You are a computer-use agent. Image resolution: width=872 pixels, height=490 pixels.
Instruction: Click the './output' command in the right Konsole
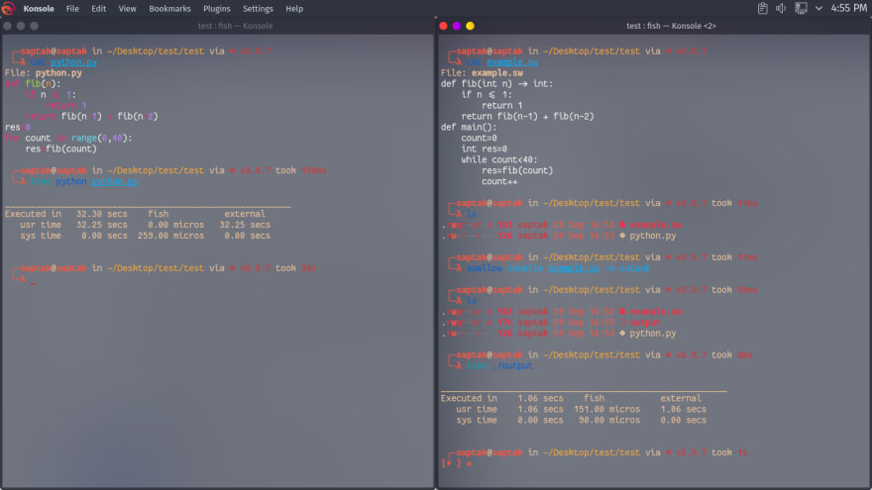(512, 366)
